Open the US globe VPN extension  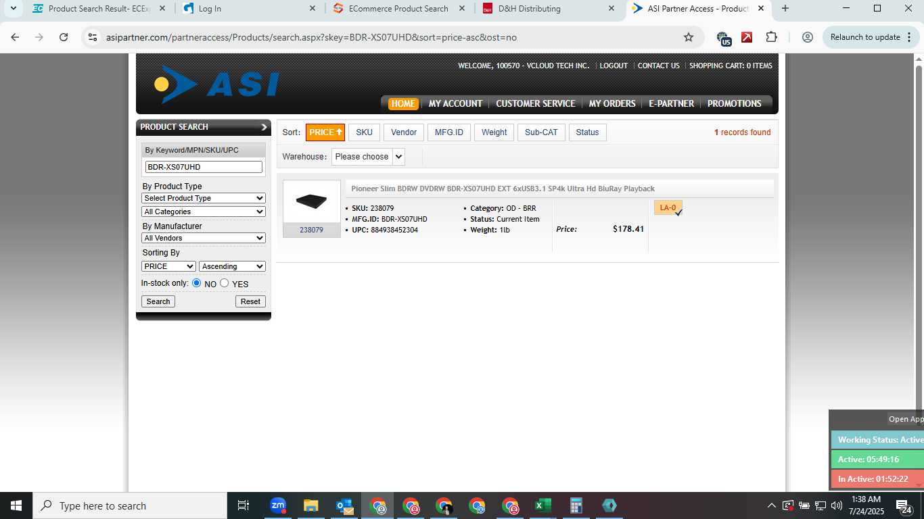click(x=723, y=38)
